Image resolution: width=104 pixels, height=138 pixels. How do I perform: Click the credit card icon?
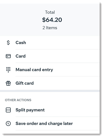point(8,56)
